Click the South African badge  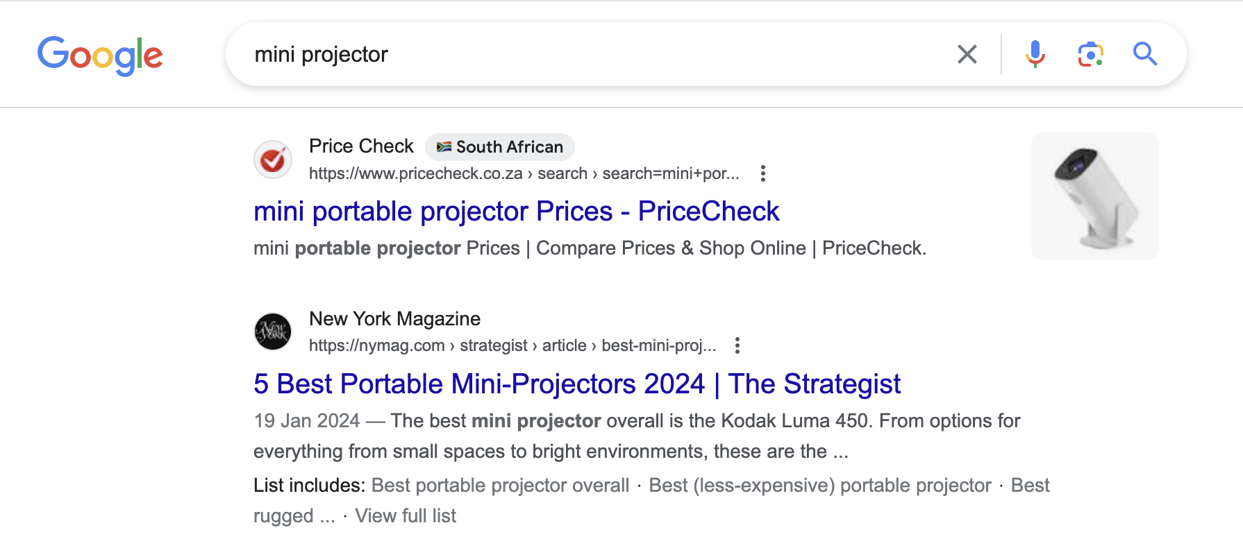point(500,147)
